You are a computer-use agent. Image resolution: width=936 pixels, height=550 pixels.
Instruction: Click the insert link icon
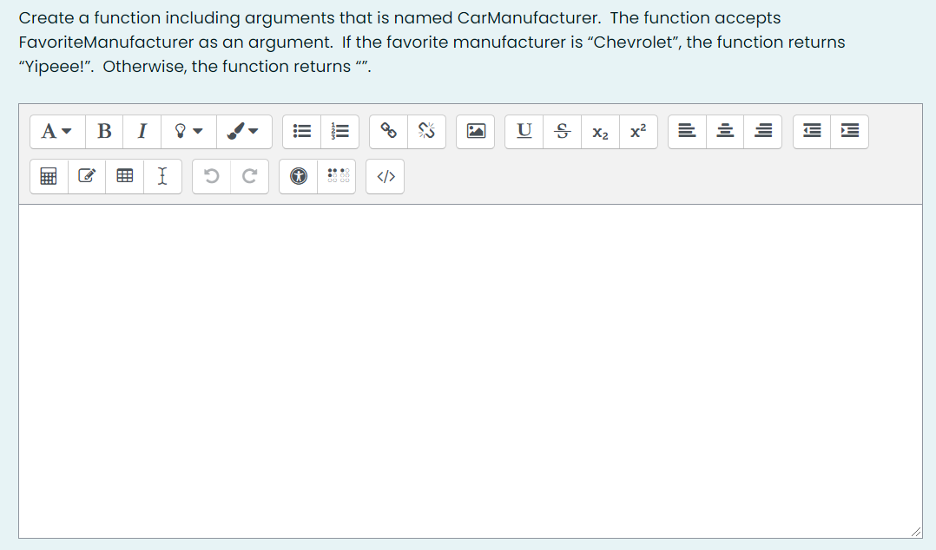pos(389,131)
